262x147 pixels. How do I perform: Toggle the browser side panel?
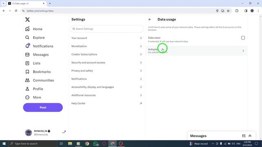click(x=246, y=11)
